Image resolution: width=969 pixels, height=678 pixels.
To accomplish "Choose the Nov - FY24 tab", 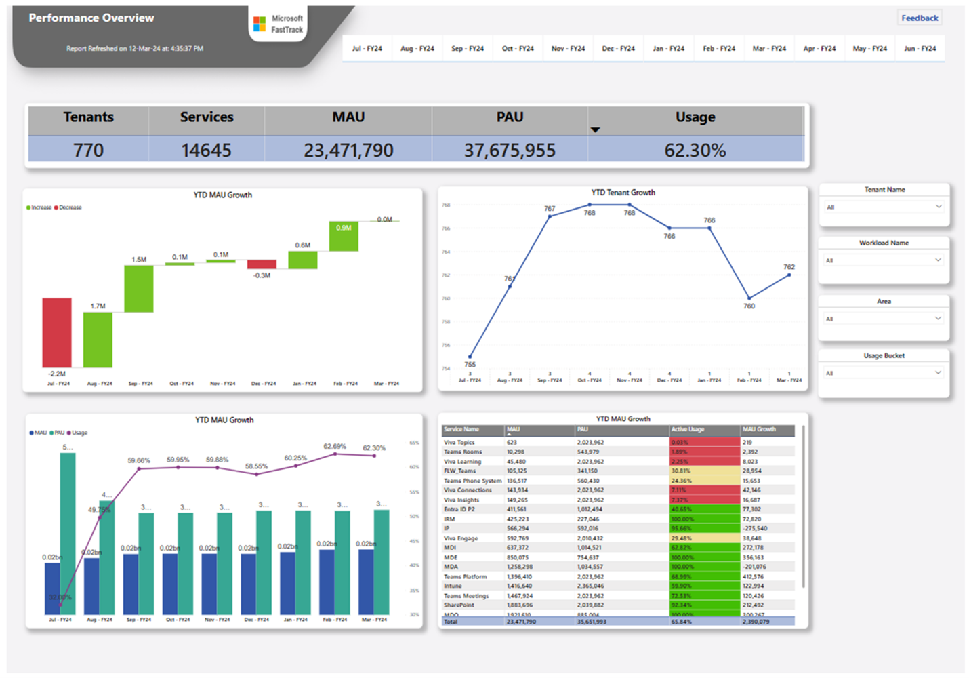I will pos(568,49).
